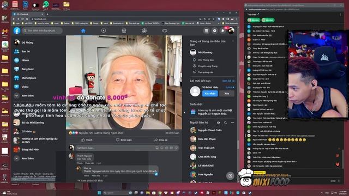Open a new browser tab with plus
The image size is (349, 196).
click(x=47, y=14)
